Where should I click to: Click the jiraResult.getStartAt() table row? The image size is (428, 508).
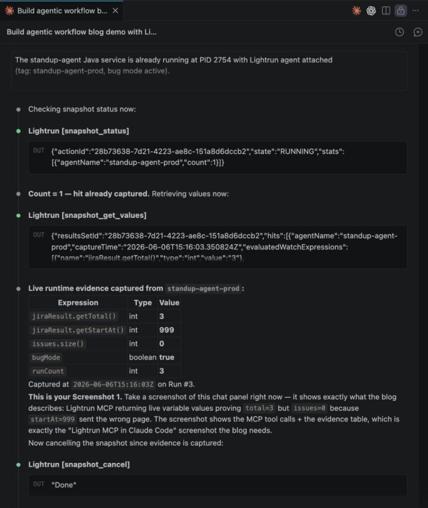(105, 330)
